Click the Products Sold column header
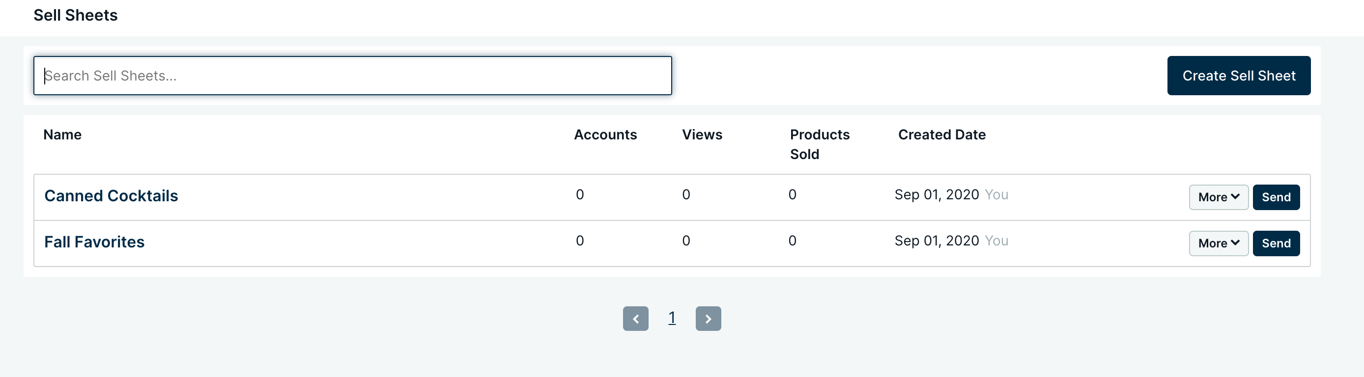 click(820, 144)
